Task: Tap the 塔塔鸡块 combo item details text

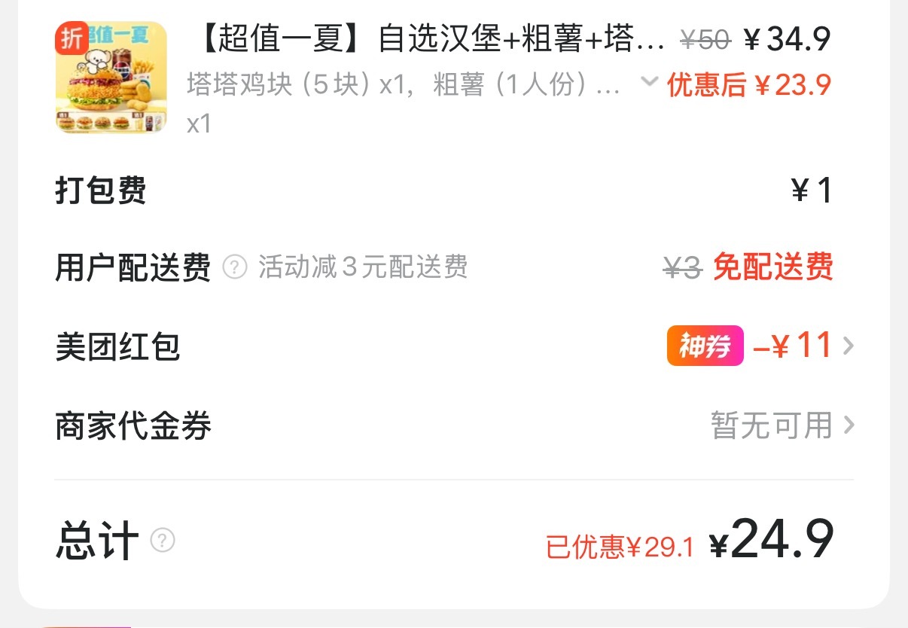Action: click(x=404, y=85)
